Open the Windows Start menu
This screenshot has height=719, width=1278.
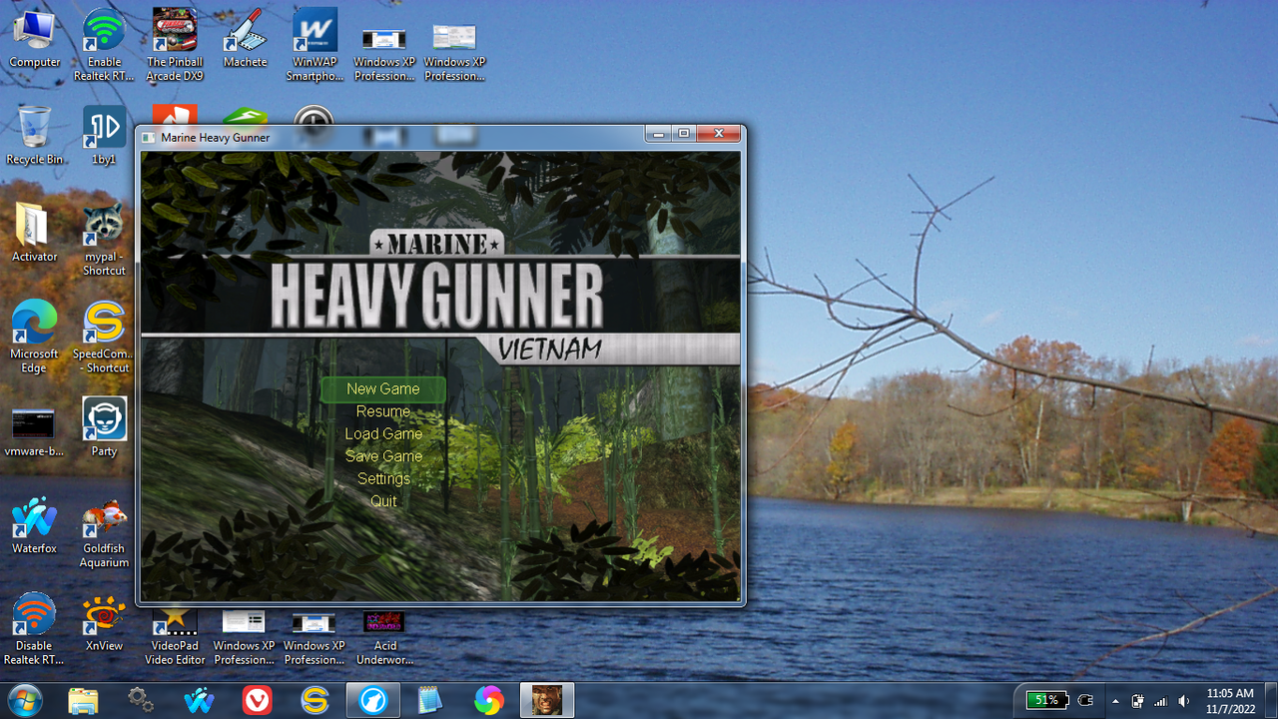pyautogui.click(x=23, y=700)
